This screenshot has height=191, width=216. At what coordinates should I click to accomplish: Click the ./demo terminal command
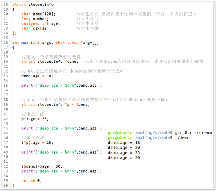click(182, 138)
